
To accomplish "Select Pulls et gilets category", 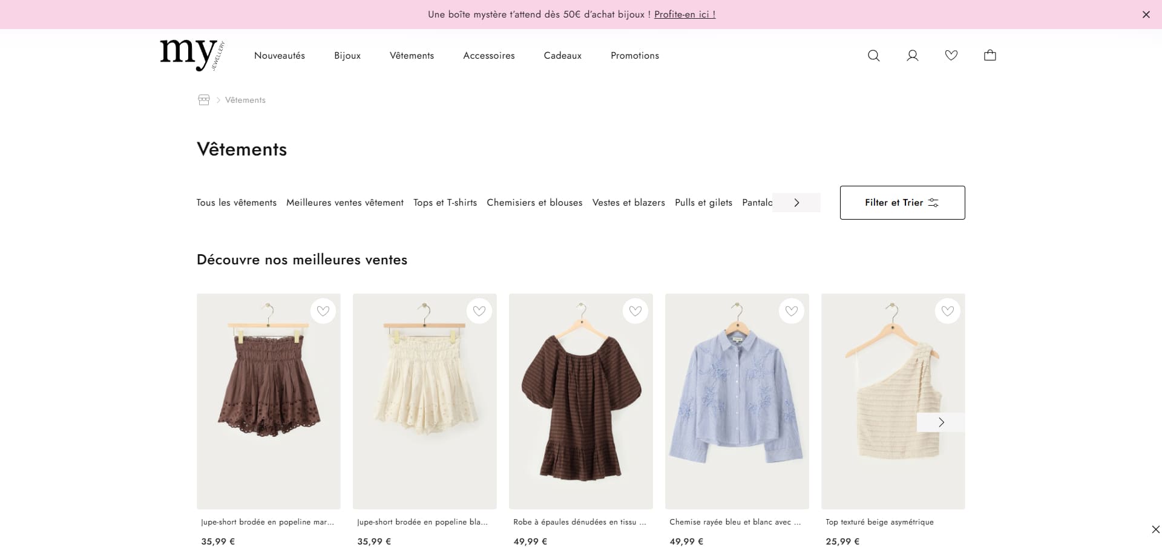I will coord(703,203).
